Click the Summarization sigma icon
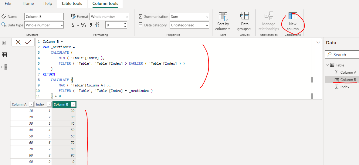This screenshot has height=165, width=359. pos(141,16)
